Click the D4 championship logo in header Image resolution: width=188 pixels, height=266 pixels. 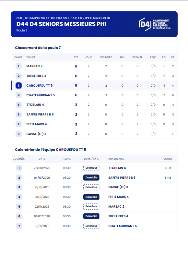(155, 24)
